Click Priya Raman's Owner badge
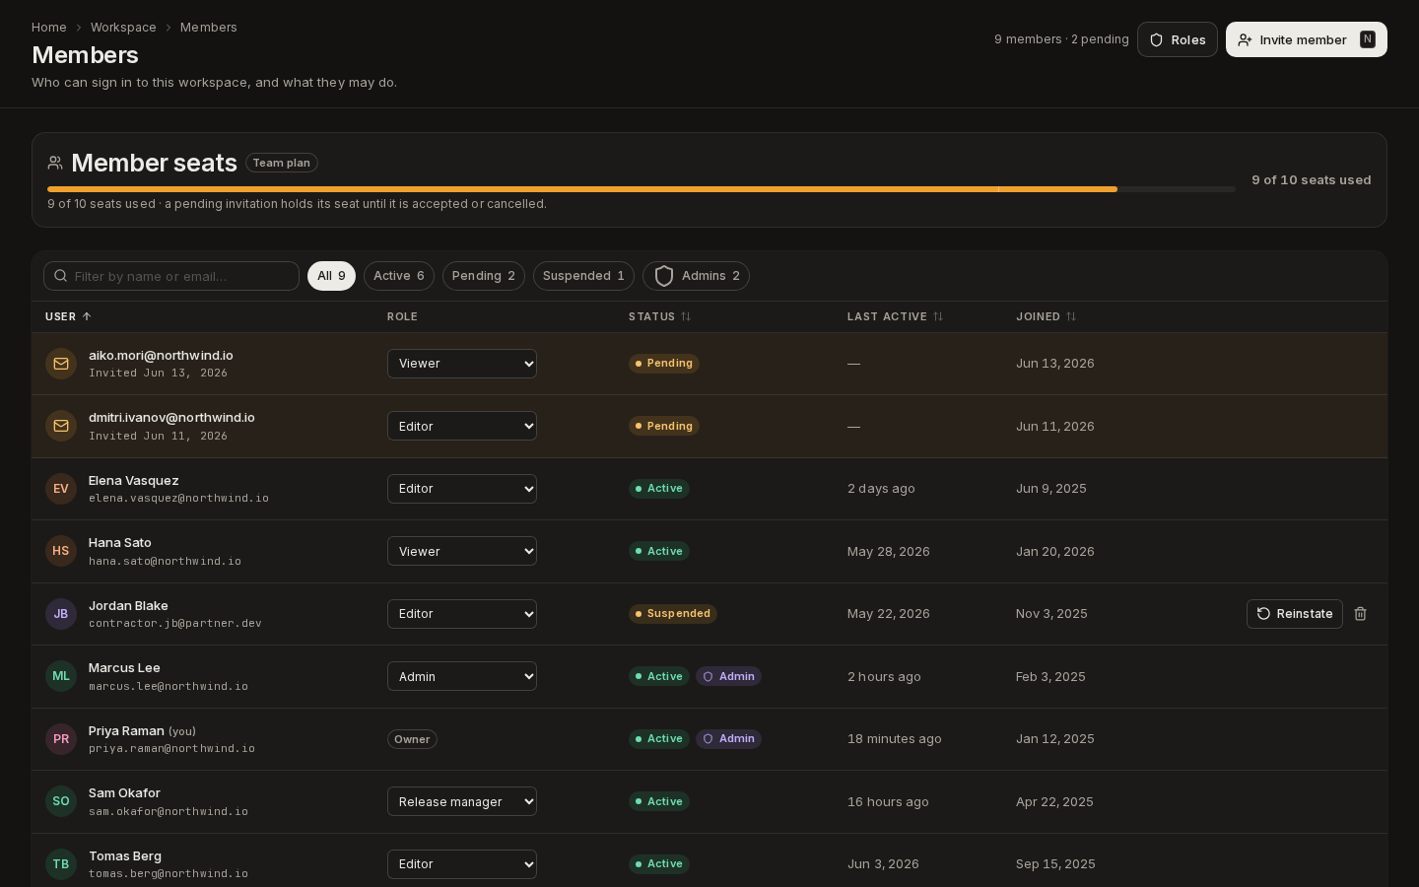This screenshot has width=1419, height=887. pyautogui.click(x=412, y=739)
